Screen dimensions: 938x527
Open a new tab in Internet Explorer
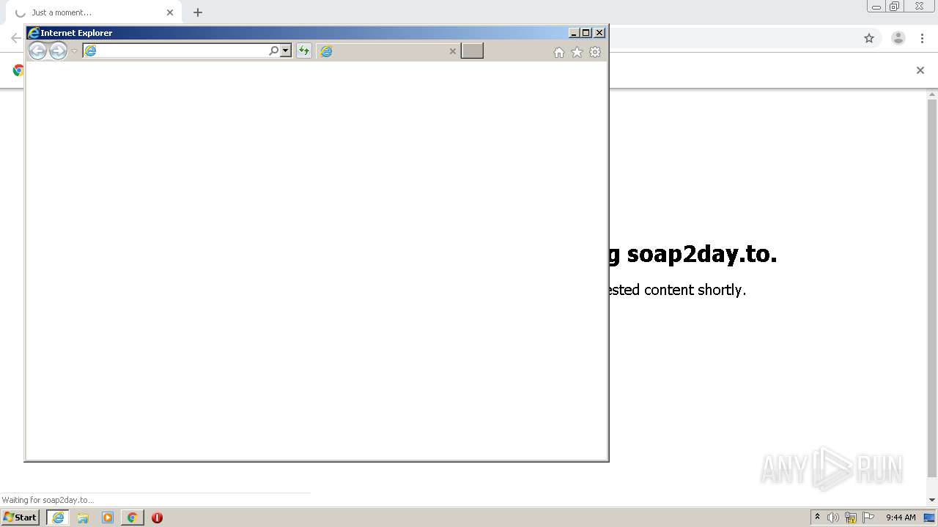point(472,51)
